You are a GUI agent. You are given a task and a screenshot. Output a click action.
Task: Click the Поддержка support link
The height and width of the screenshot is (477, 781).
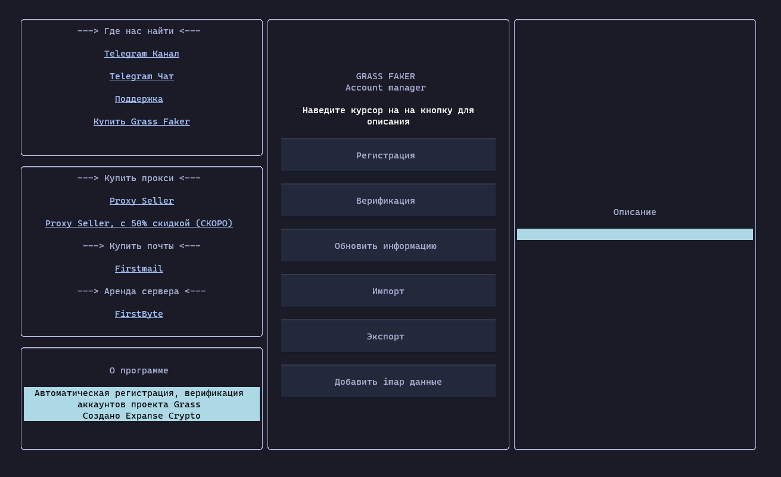[139, 99]
